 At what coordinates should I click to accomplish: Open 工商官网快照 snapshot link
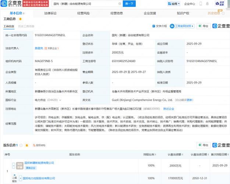coord(182,26)
